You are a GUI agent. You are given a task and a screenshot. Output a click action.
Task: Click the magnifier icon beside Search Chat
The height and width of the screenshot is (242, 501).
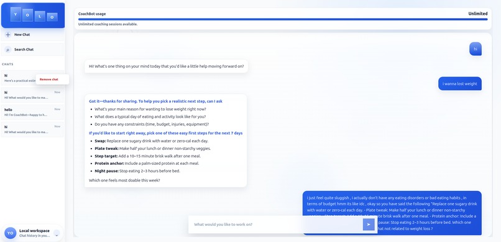coord(8,50)
